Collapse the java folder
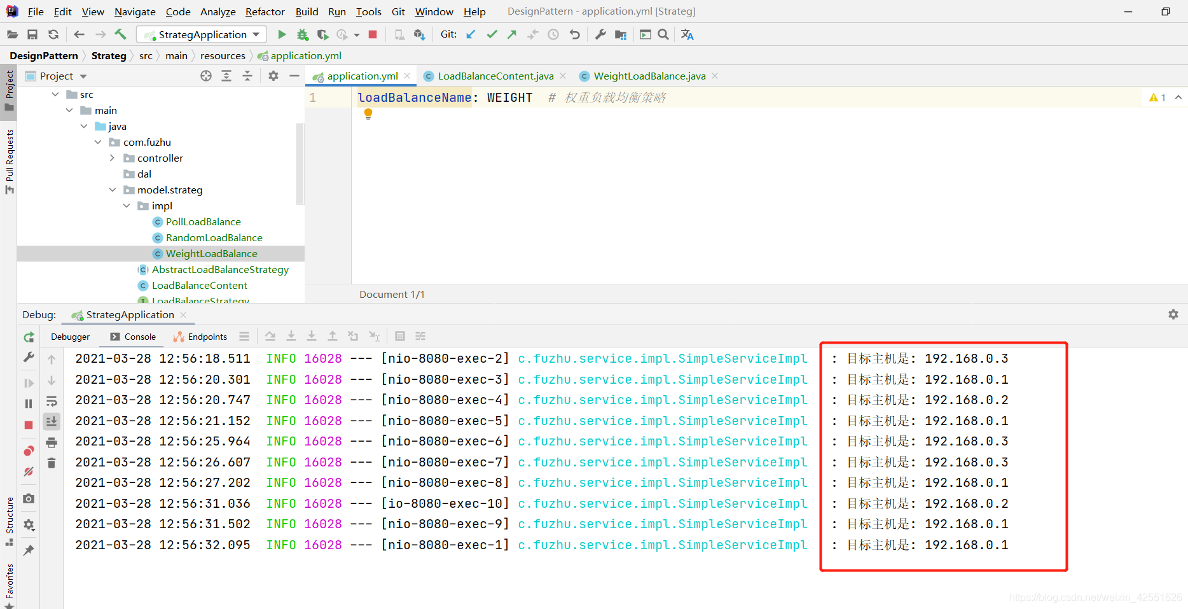 click(x=84, y=126)
